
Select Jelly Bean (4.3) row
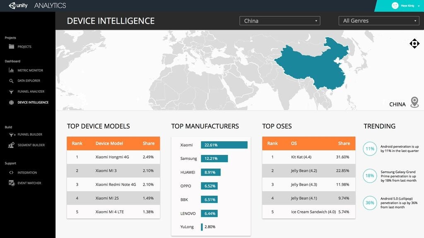click(x=309, y=185)
